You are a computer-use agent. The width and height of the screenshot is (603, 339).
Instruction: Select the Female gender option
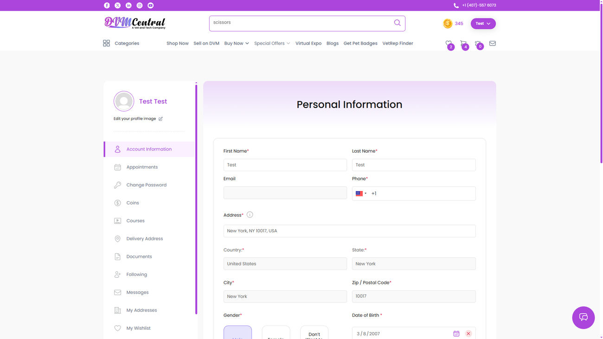(x=276, y=332)
